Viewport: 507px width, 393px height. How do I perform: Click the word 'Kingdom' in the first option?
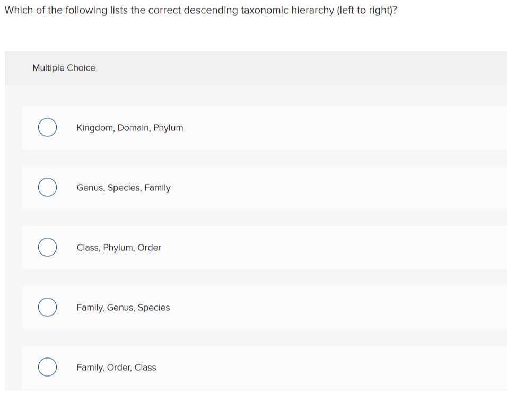tap(95, 128)
